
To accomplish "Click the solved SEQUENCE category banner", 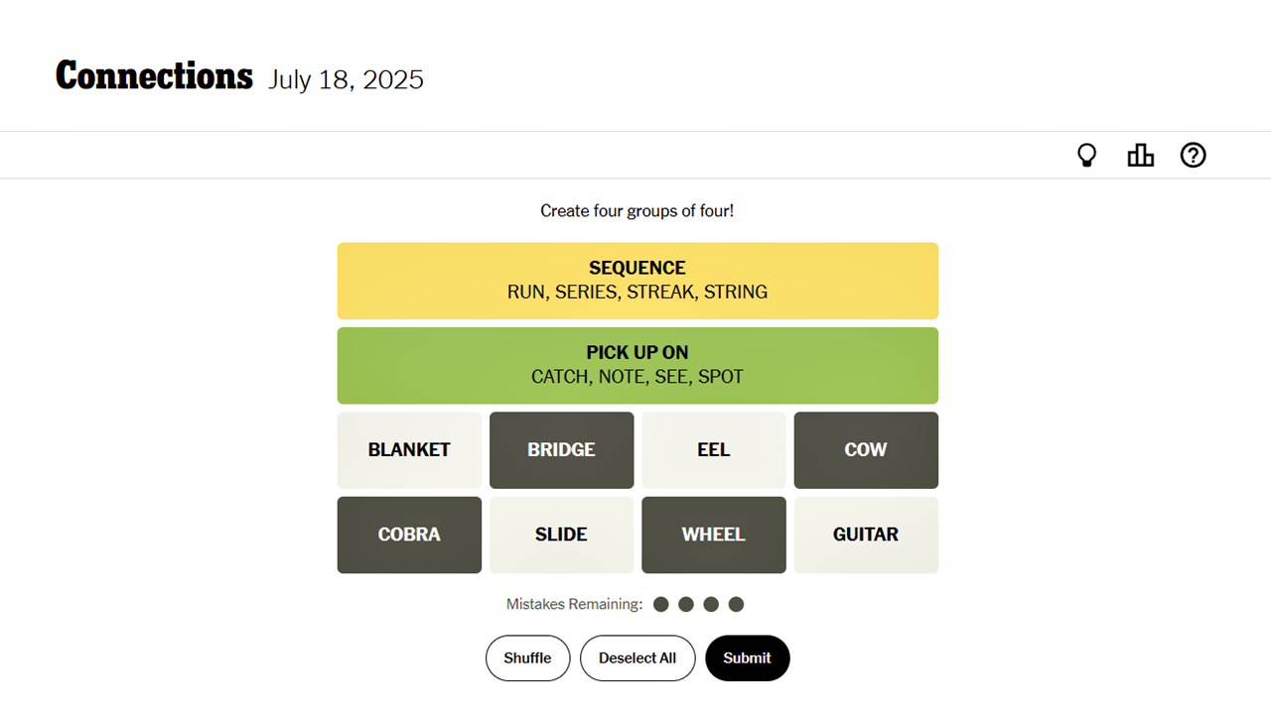I will 637,281.
